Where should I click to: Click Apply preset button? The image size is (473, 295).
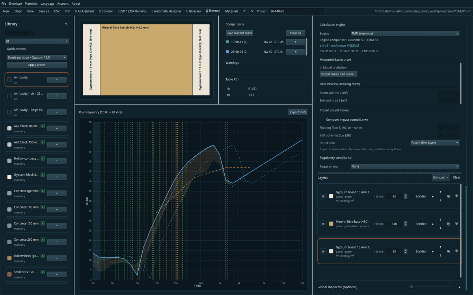pos(37,65)
